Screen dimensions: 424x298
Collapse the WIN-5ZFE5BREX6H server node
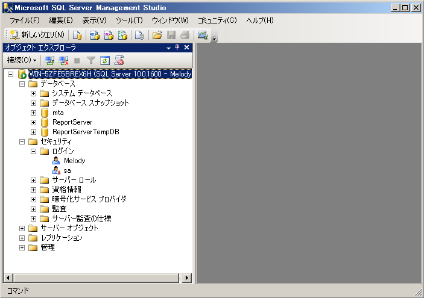tap(10, 74)
